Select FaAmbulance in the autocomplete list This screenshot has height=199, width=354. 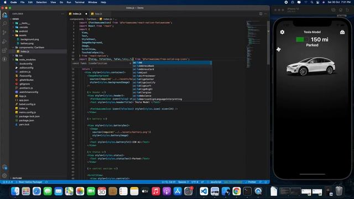click(x=172, y=96)
